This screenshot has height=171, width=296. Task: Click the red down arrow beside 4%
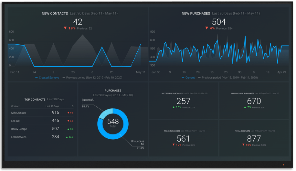(207, 28)
